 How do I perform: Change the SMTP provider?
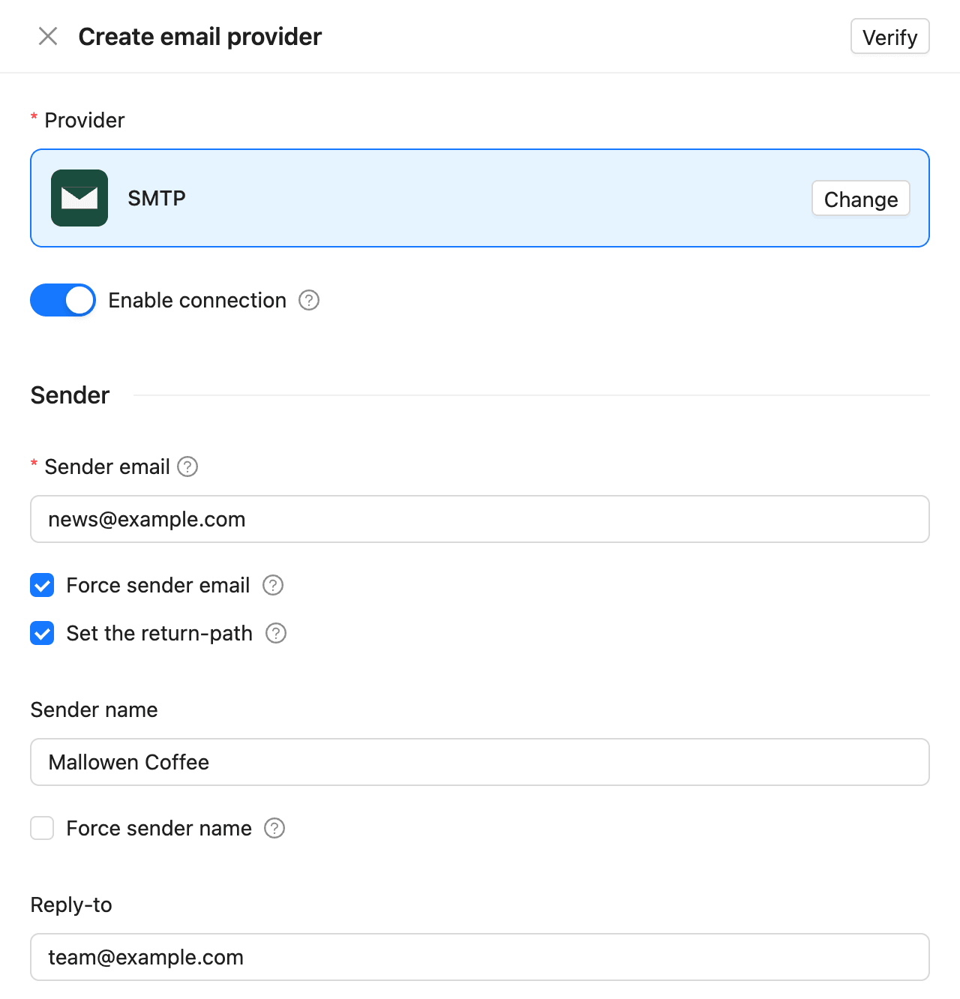pos(860,198)
